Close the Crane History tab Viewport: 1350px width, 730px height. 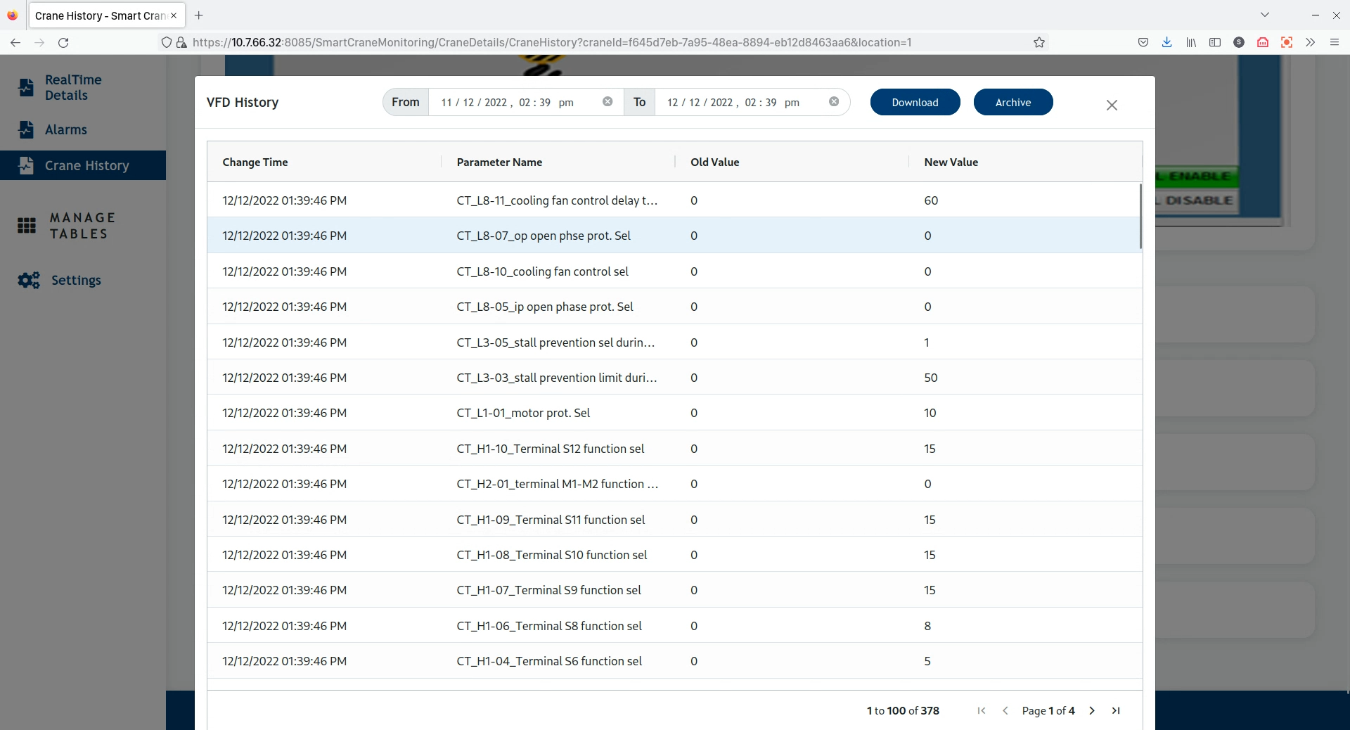pos(174,15)
